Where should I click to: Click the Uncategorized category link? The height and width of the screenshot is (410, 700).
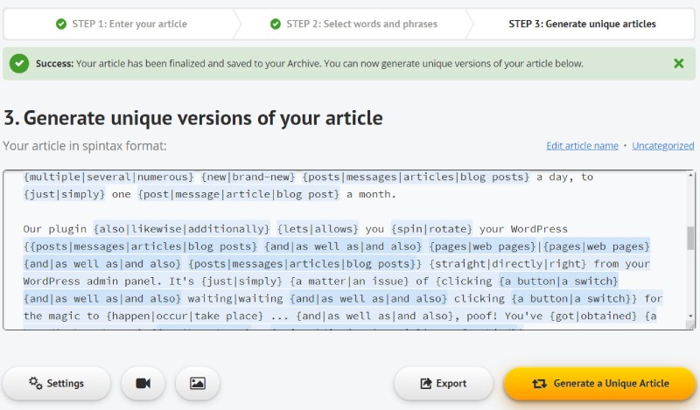point(662,145)
